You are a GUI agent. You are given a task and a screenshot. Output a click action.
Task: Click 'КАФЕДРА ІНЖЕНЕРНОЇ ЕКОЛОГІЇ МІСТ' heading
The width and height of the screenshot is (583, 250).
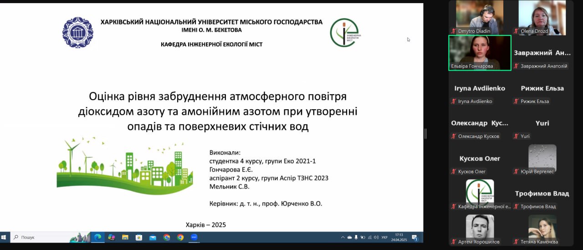point(211,44)
